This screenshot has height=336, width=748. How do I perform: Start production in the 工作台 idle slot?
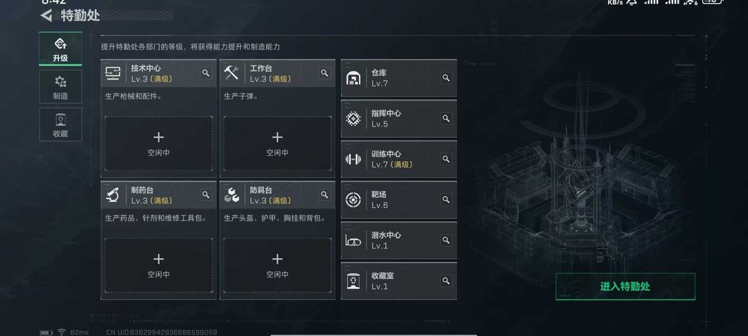[277, 144]
